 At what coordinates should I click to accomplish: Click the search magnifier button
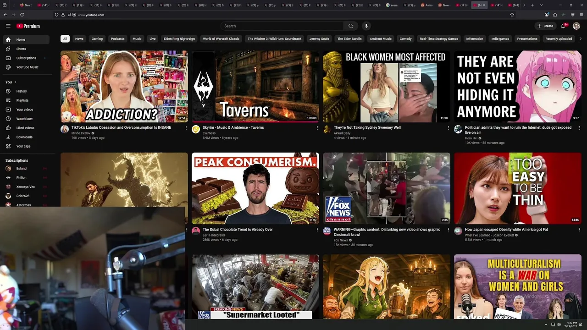351,26
